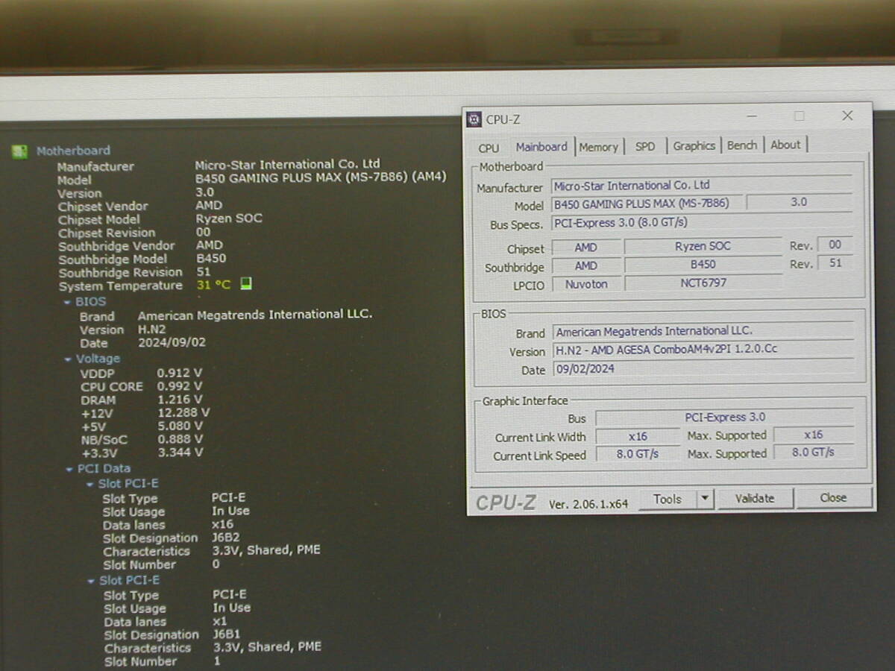
Task: Click the CPU-Z Manufacturer field
Action: click(701, 186)
